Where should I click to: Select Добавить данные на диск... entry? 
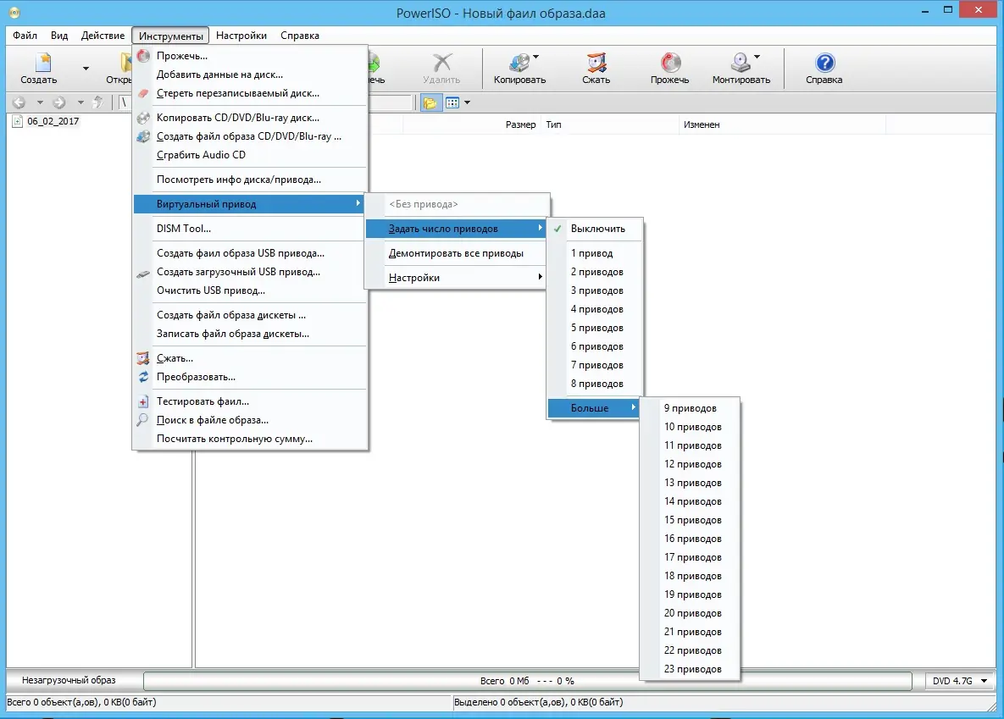pos(250,75)
